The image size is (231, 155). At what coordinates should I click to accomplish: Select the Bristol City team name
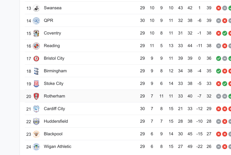[x=54, y=58]
